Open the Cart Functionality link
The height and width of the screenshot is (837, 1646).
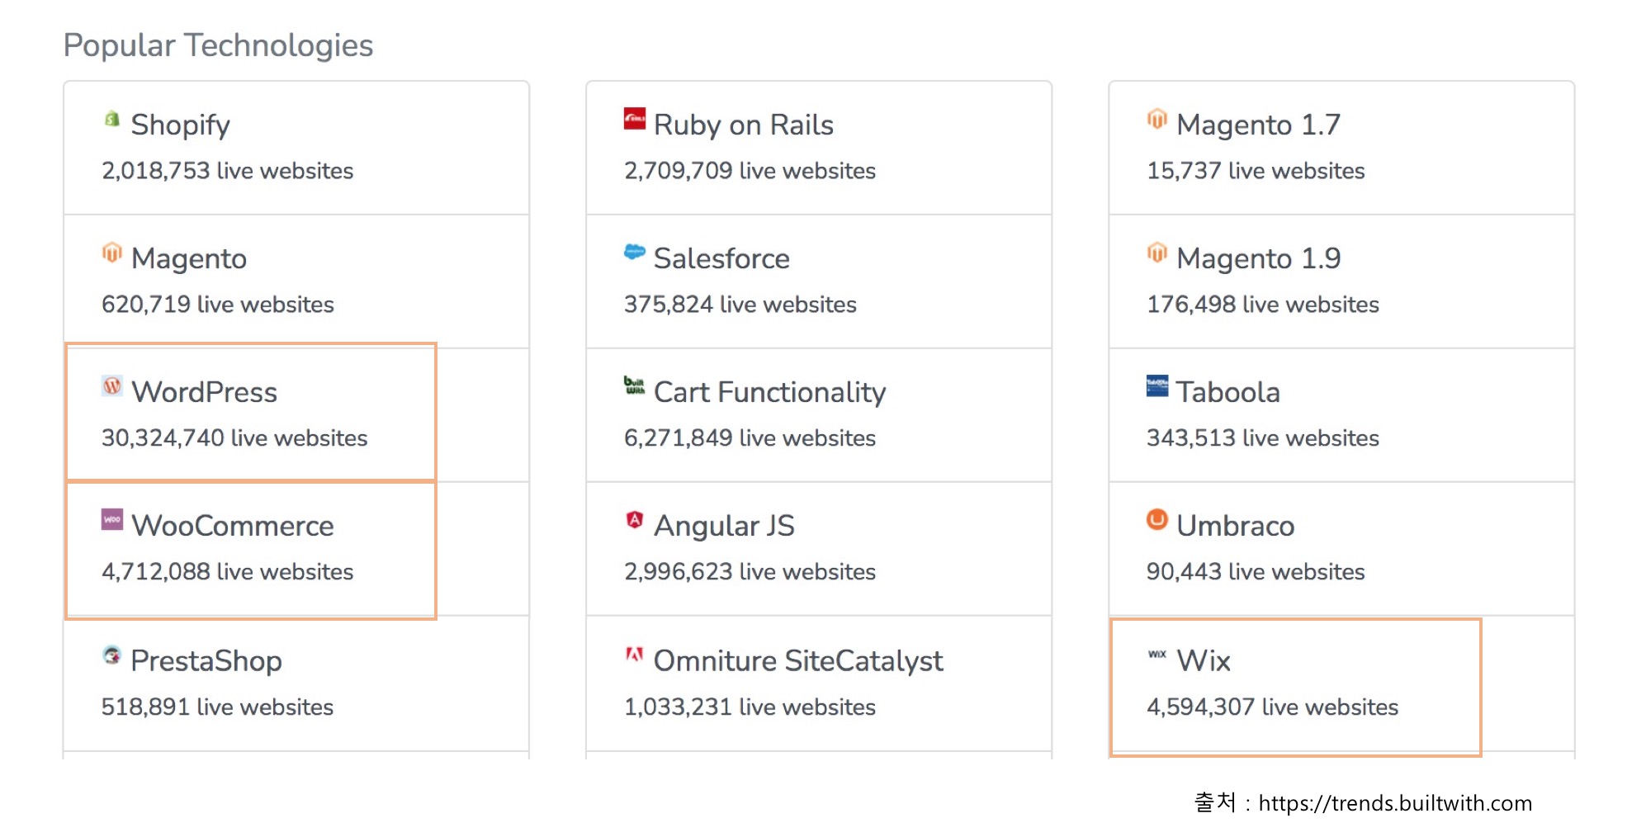point(769,392)
